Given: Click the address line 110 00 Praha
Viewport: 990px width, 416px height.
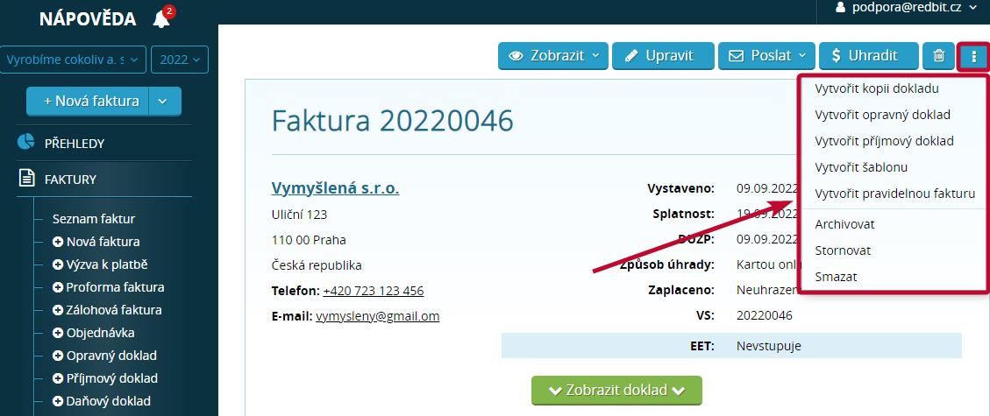Looking at the screenshot, I should pos(309,240).
